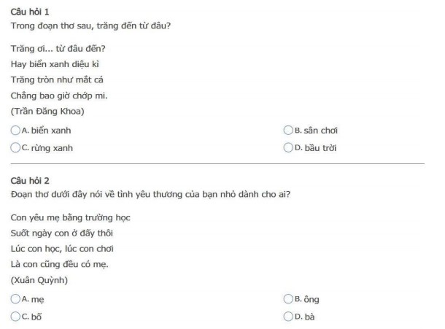Click author name Trần Đăng Khoa
Screen dimensions: 445x329
[x=48, y=111]
